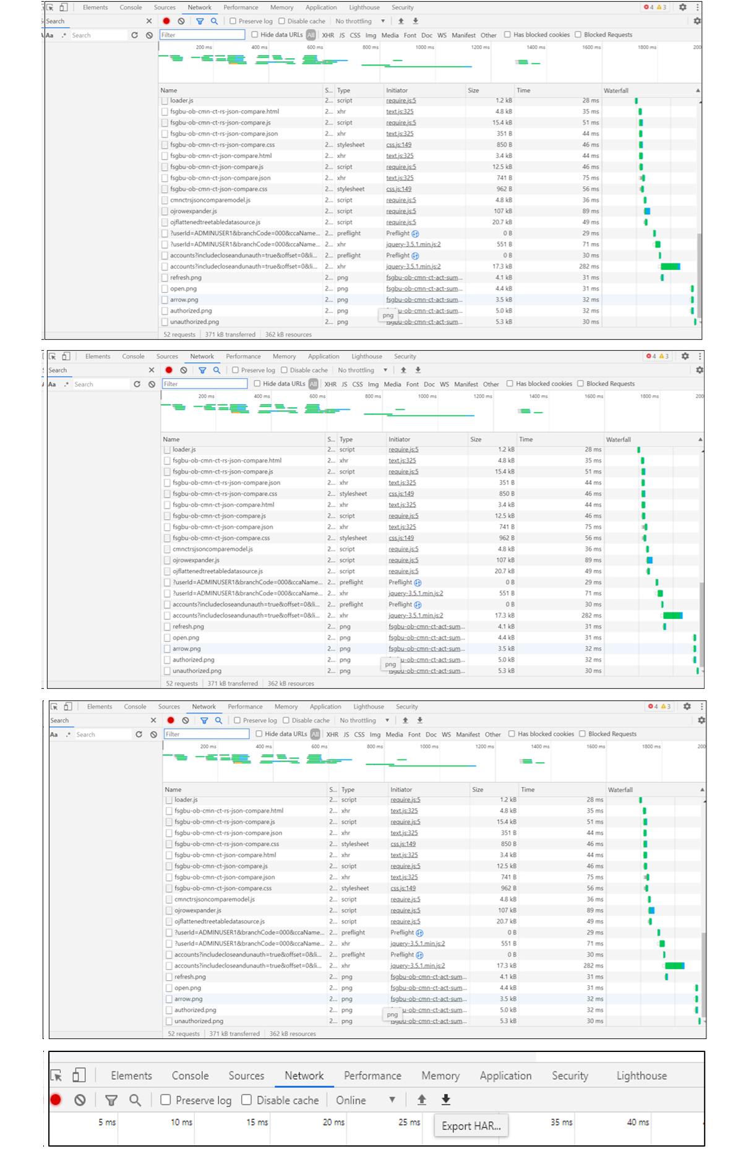
Task: Toggle Match Case (Aa) in first panel
Action: (x=50, y=35)
